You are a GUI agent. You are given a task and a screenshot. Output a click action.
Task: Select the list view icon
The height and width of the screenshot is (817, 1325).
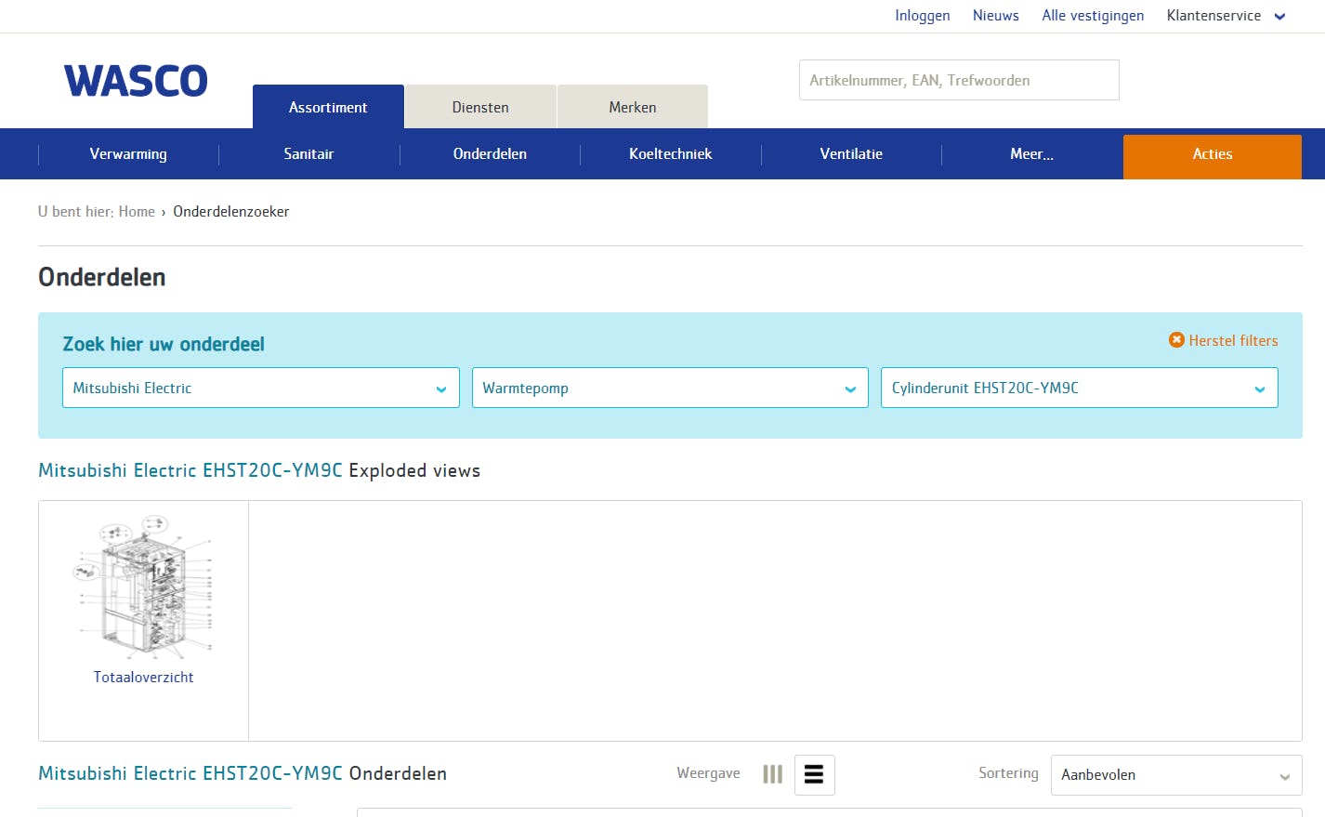coord(814,774)
